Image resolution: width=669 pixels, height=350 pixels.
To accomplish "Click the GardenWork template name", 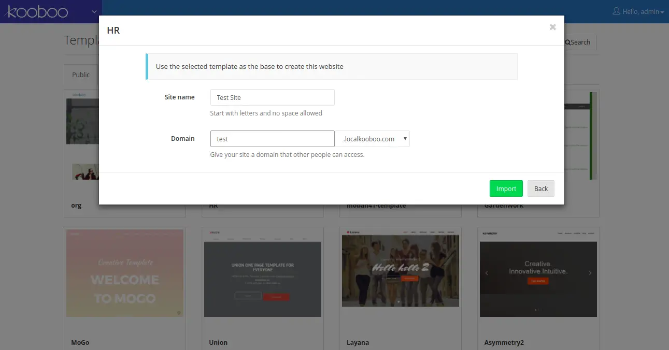I will pos(504,206).
